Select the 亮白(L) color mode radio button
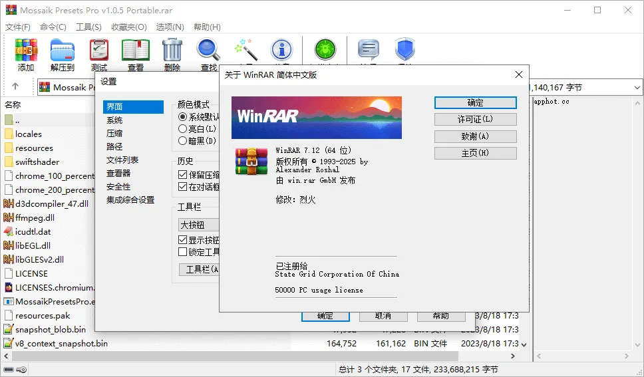Screen dimensions: 644x377 coord(183,128)
